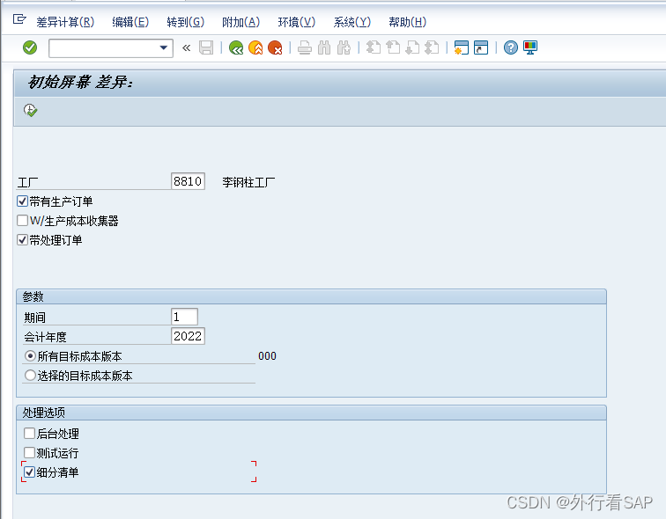Click the yellow Exit icon
This screenshot has height=519, width=666.
tap(255, 48)
